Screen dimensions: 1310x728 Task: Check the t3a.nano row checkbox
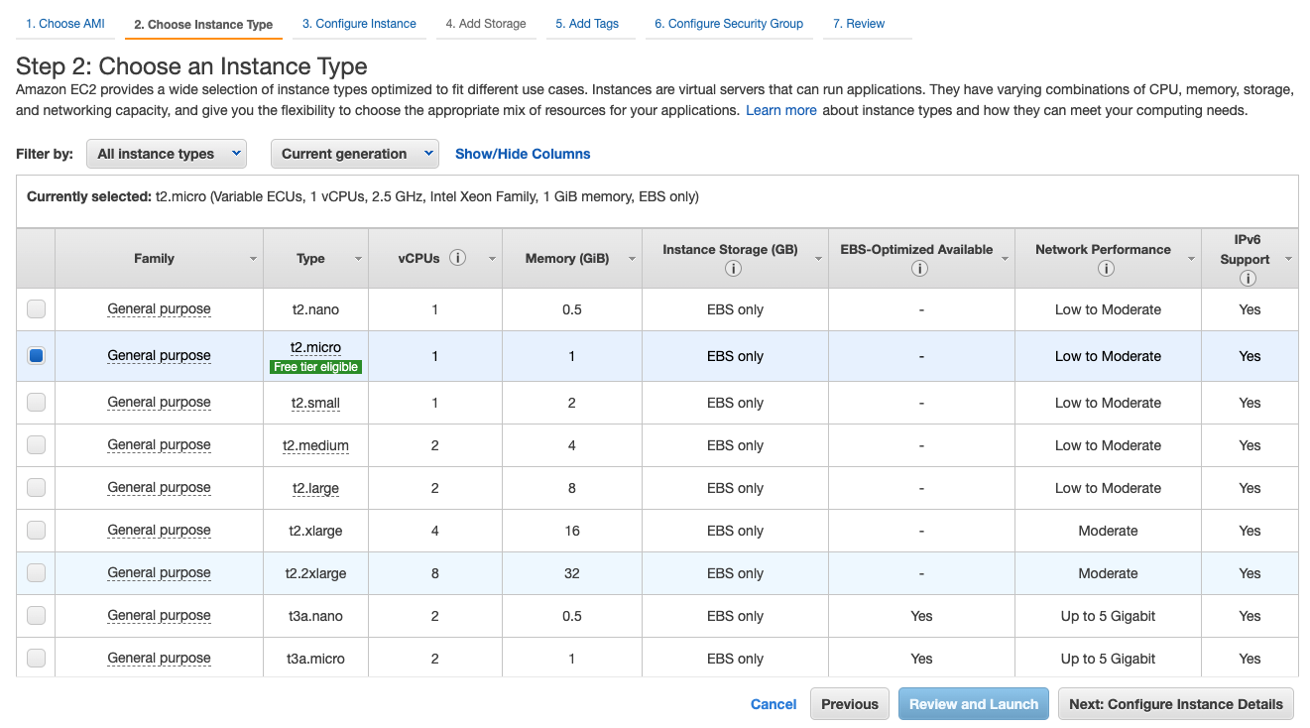click(x=36, y=615)
